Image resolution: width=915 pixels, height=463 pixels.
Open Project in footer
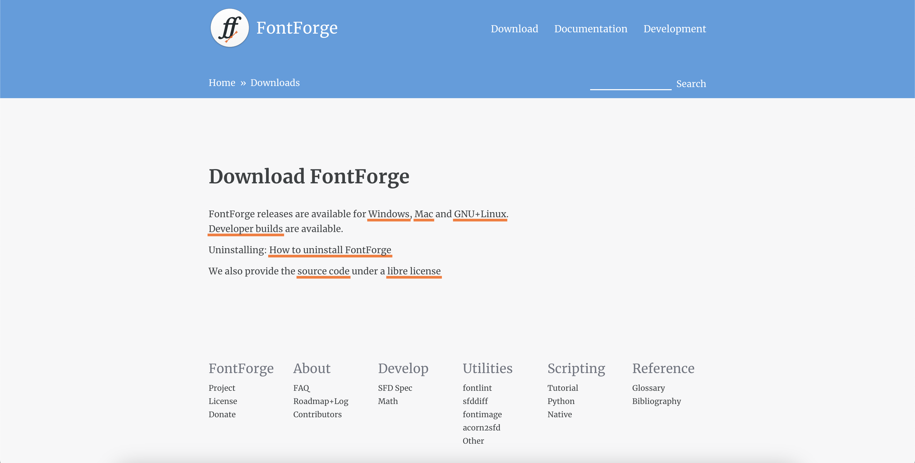click(222, 388)
